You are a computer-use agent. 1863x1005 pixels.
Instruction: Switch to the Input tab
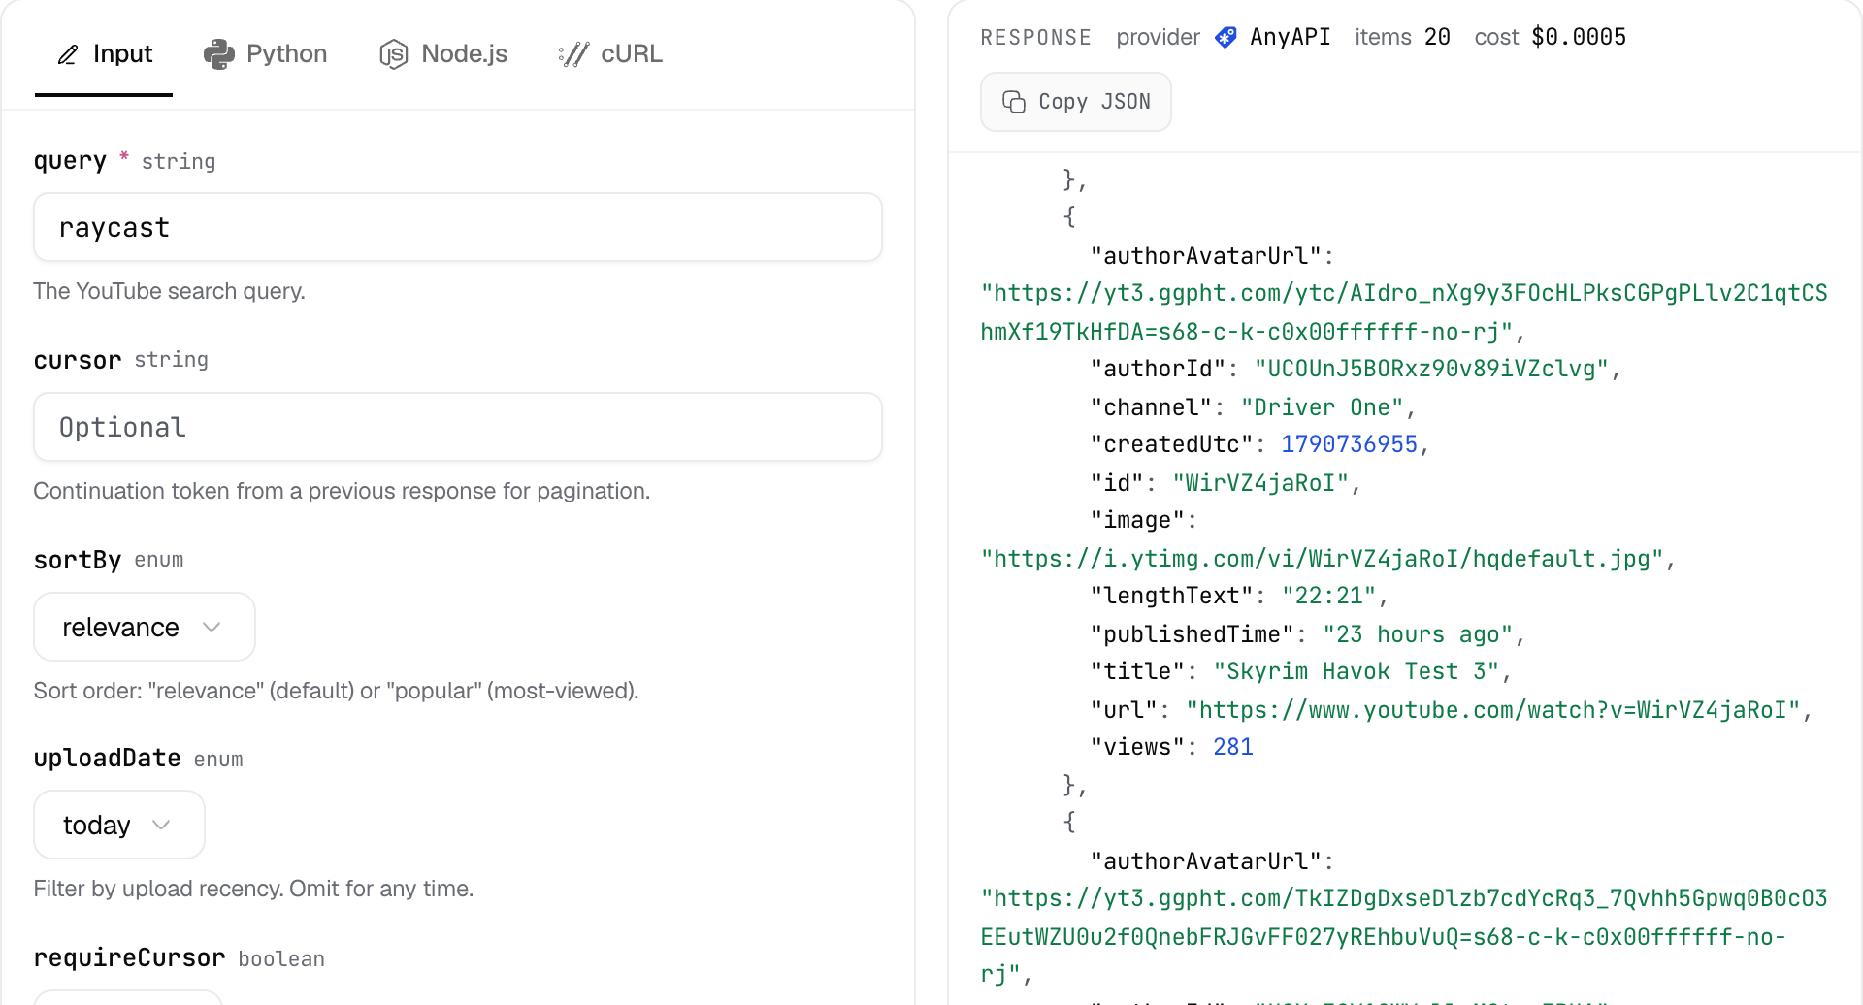pyautogui.click(x=104, y=54)
